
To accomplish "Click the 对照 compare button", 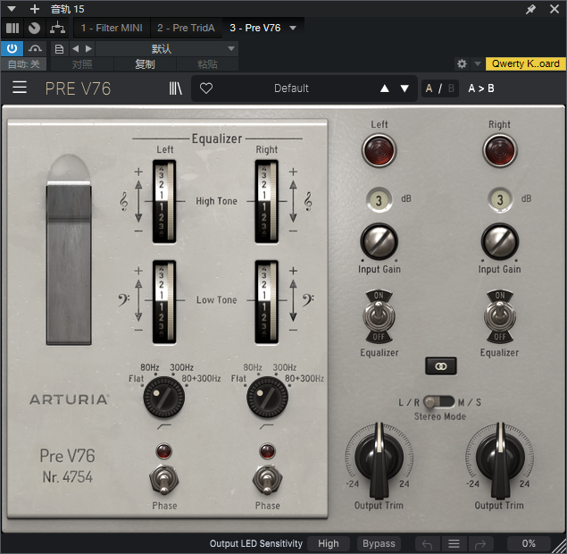I will (82, 64).
